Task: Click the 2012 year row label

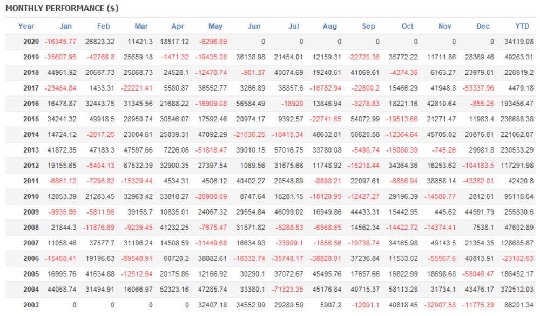Action: pos(31,166)
